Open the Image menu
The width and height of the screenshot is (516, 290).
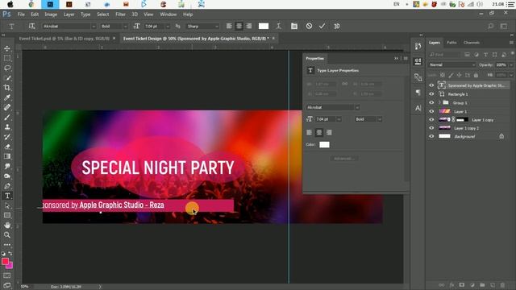(51, 14)
